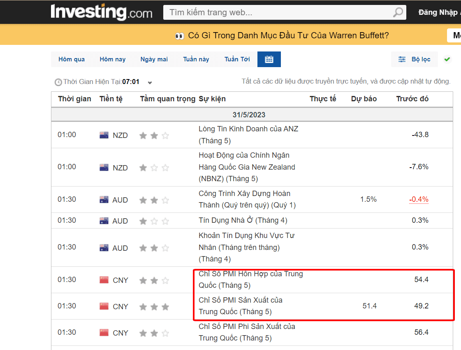Click the eyes emoji in banner

(180, 36)
